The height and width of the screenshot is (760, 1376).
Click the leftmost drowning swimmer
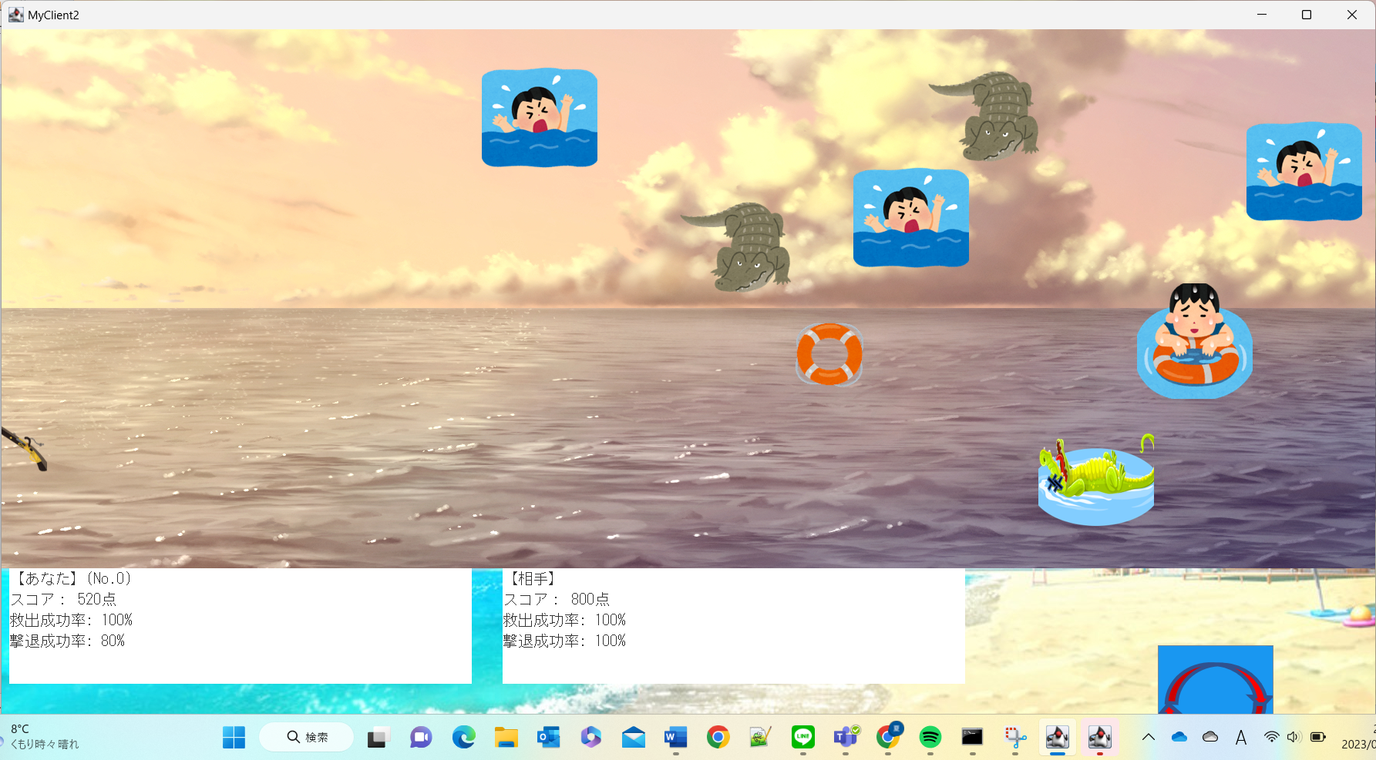540,118
